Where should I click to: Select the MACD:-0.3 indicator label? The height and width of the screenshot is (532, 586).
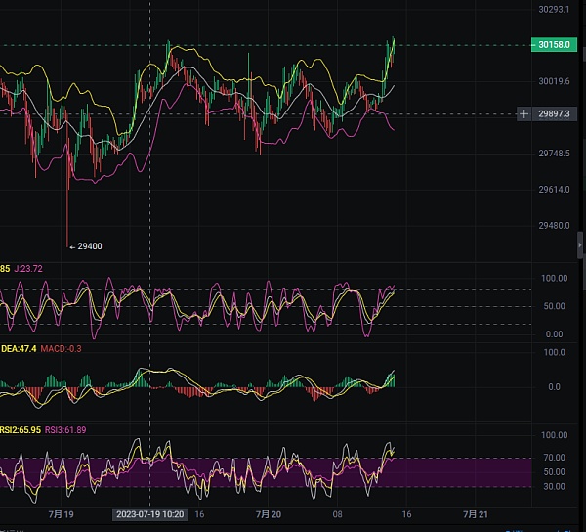62,349
